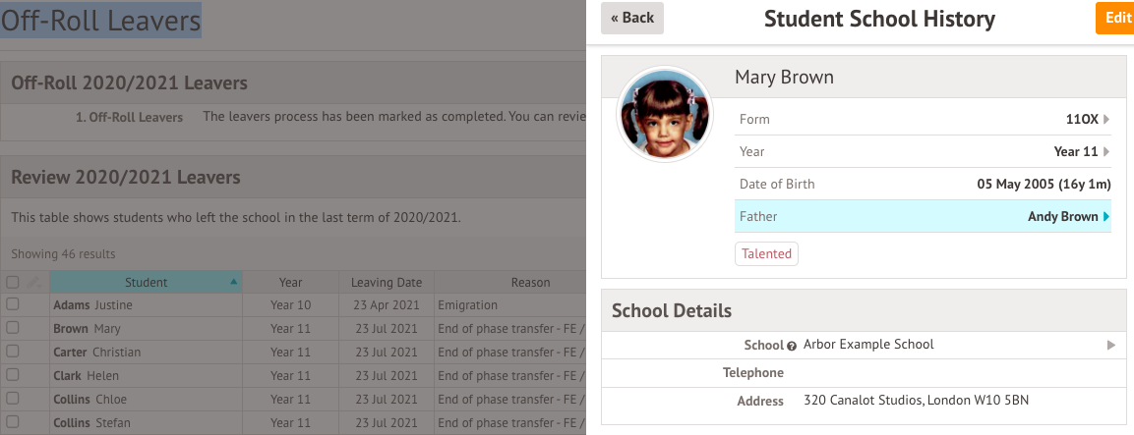Click the help icon beside School label

pyautogui.click(x=791, y=346)
